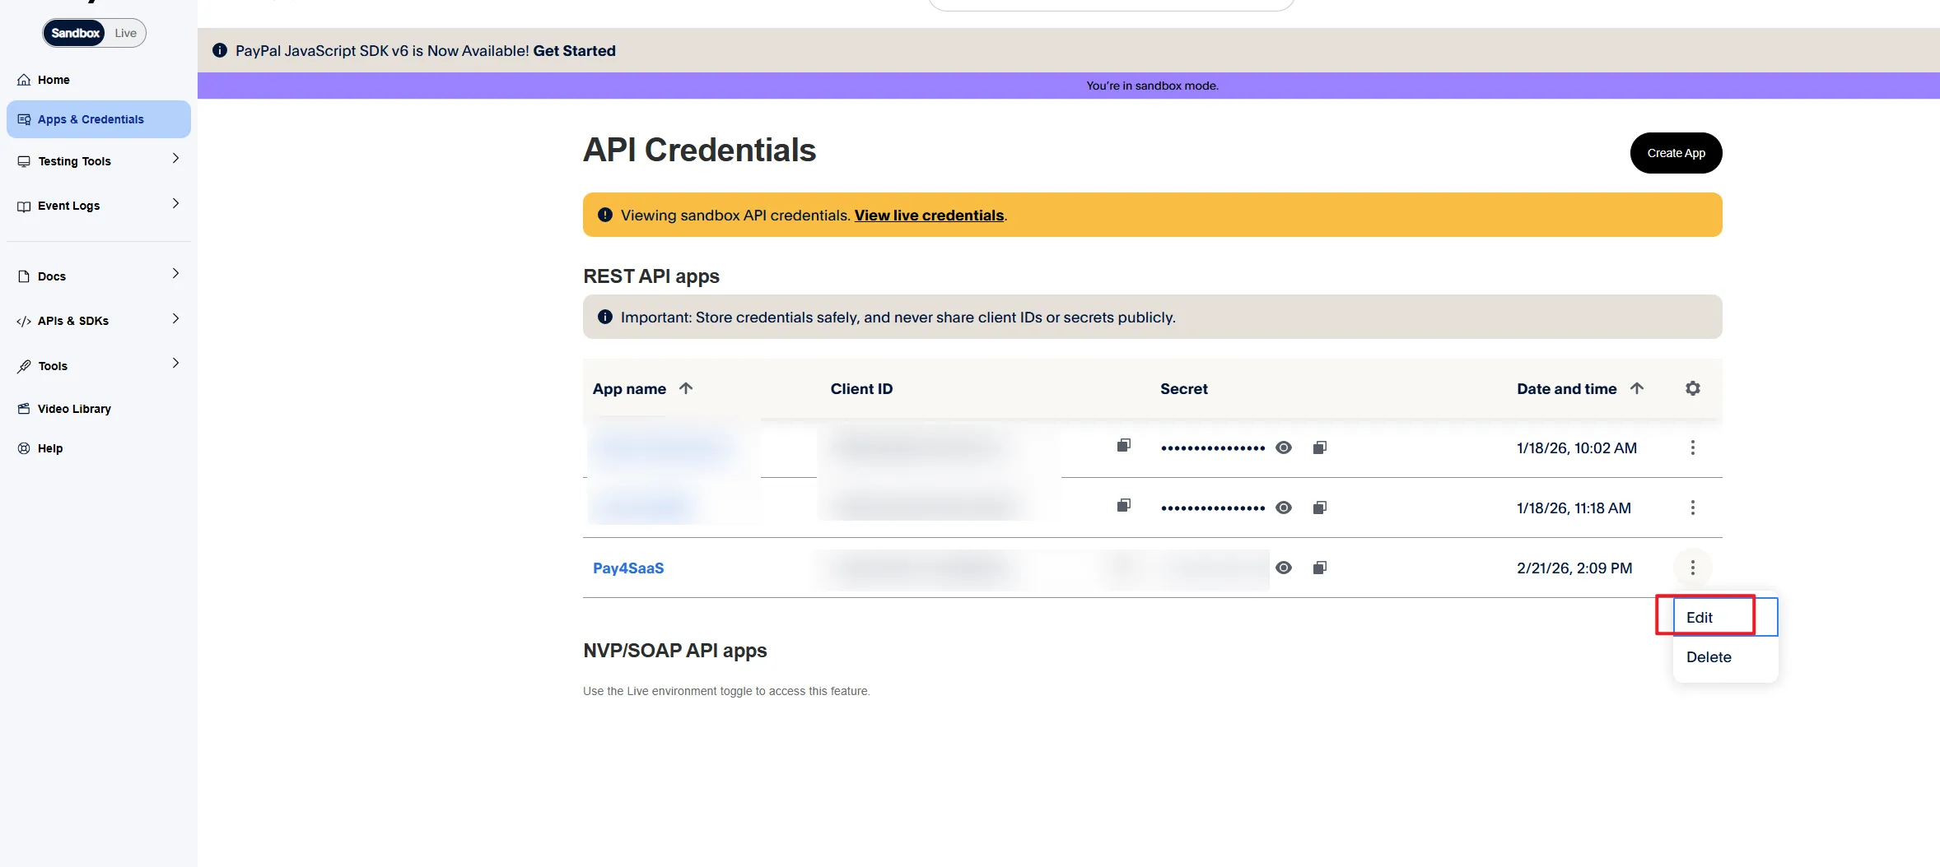Screen dimensions: 1940x867
Task: Sort by Date and time arrow
Action: [1636, 388]
